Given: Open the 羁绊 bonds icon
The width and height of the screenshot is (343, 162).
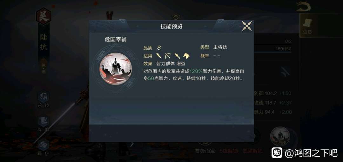Looking at the screenshot, I should point(43,148).
